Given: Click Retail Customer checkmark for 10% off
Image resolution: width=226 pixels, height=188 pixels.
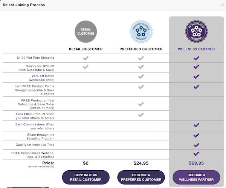Looking at the screenshot, I should click(x=86, y=67).
